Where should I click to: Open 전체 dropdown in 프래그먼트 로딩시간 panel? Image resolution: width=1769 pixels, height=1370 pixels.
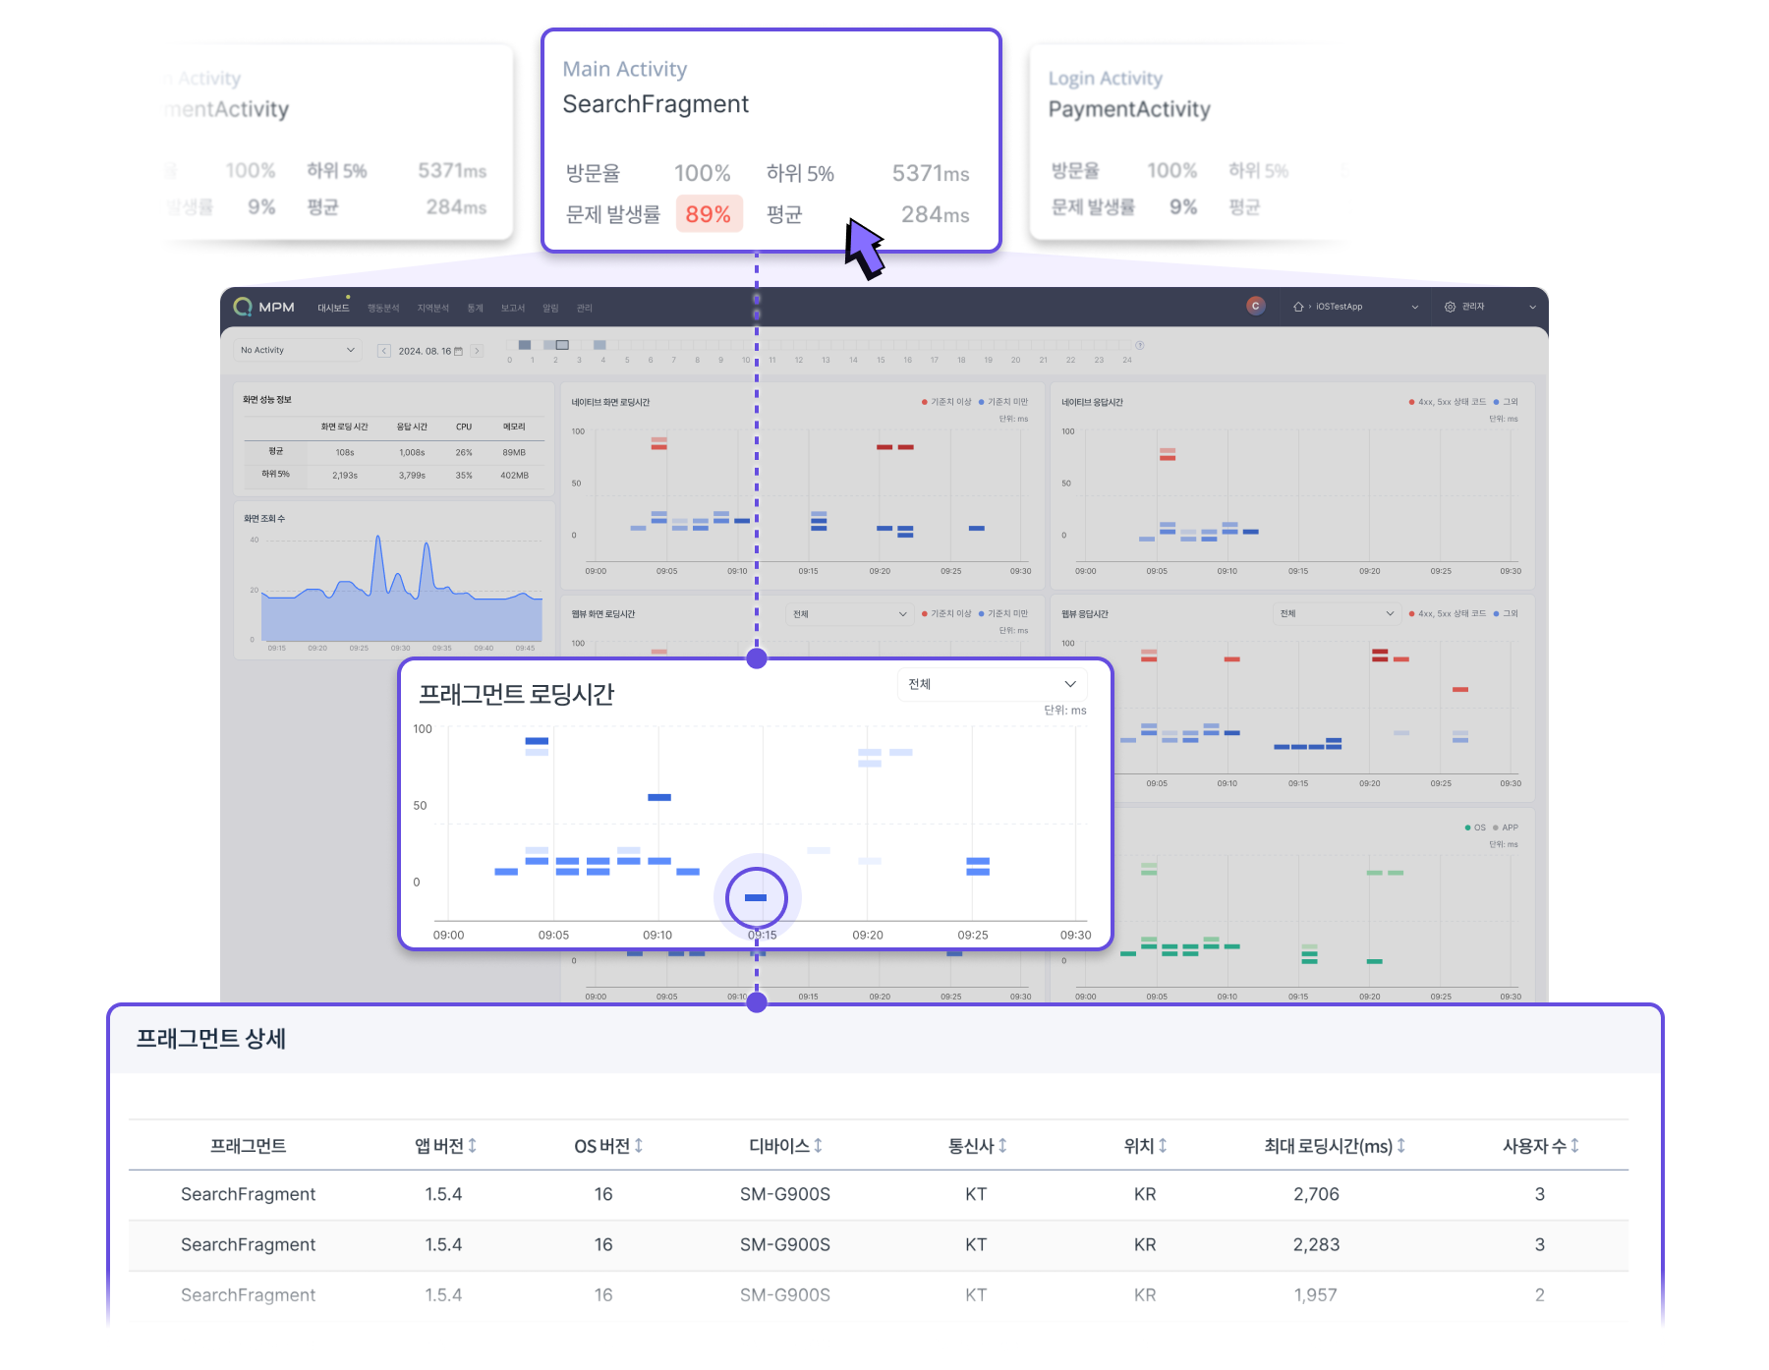click(992, 684)
